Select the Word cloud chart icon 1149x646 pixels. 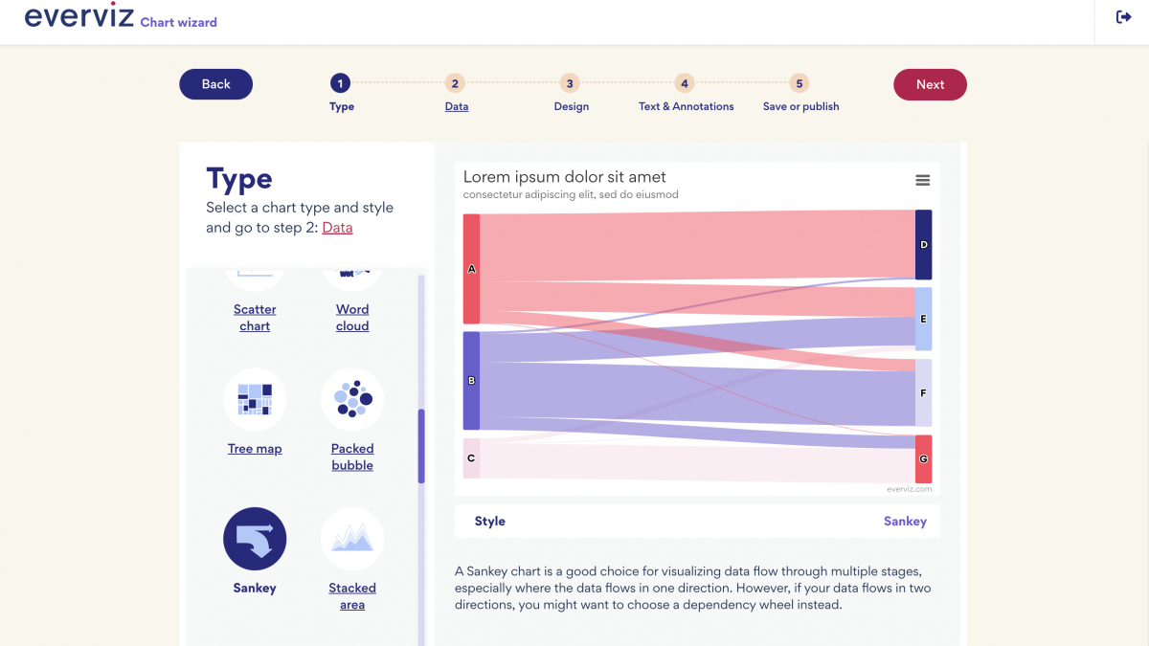(x=352, y=271)
